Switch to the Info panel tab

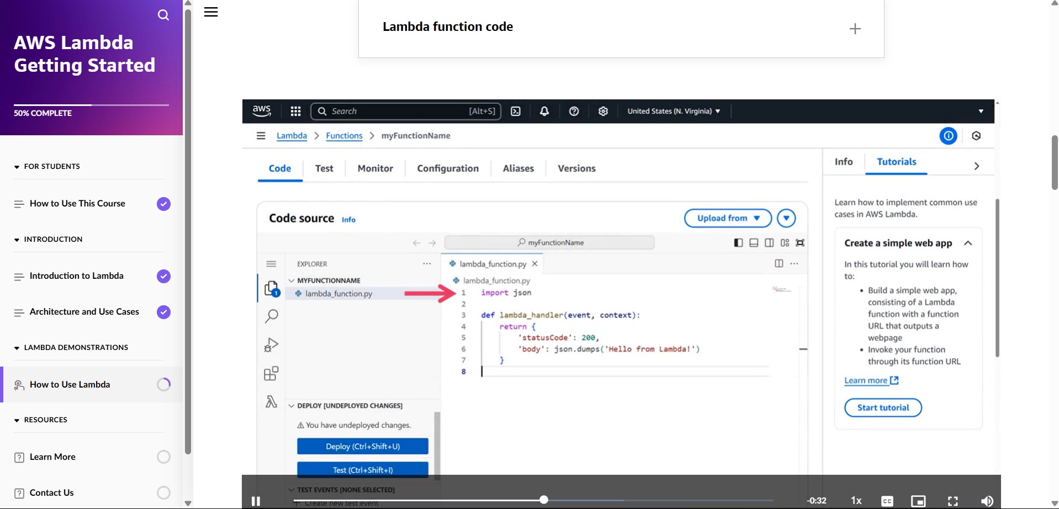pyautogui.click(x=844, y=162)
